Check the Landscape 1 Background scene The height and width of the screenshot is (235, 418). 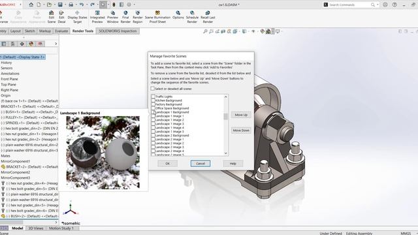[x=153, y=112]
